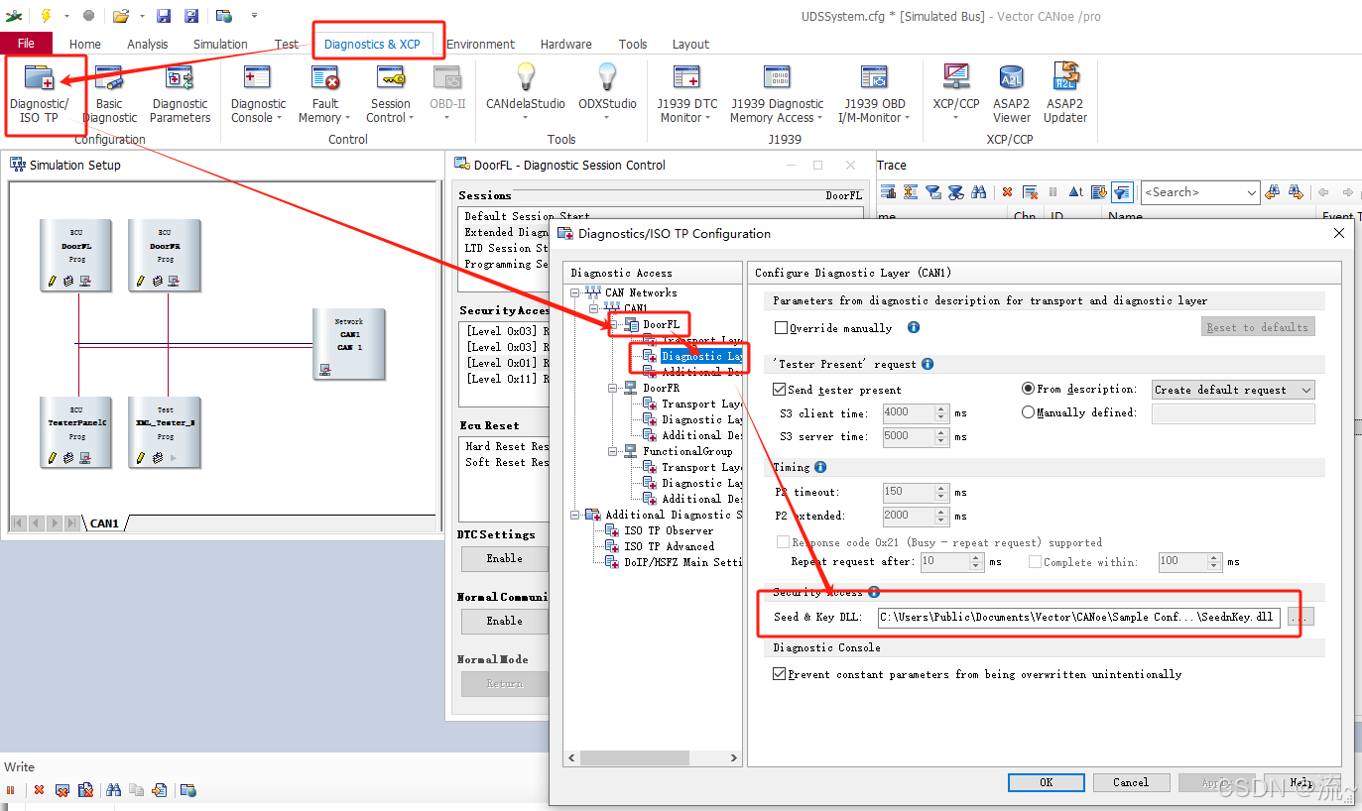
Task: Open the Trace Search combo box
Action: pyautogui.click(x=1200, y=192)
